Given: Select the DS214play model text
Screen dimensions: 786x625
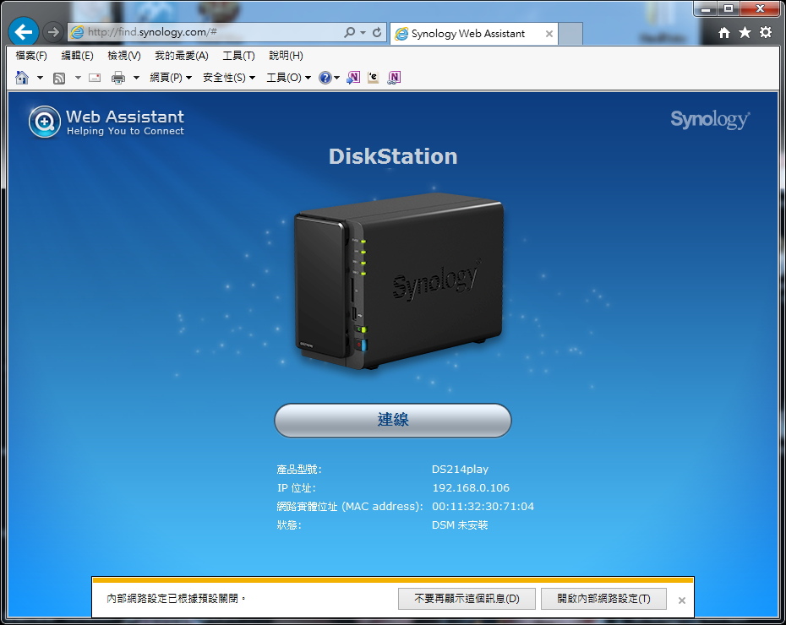Looking at the screenshot, I should pyautogui.click(x=460, y=470).
